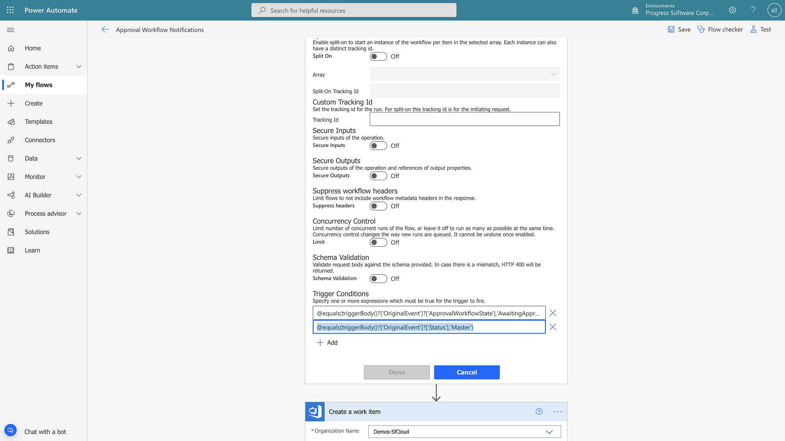Open the Chat with a bot icon
The height and width of the screenshot is (441, 785).
pyautogui.click(x=11, y=430)
